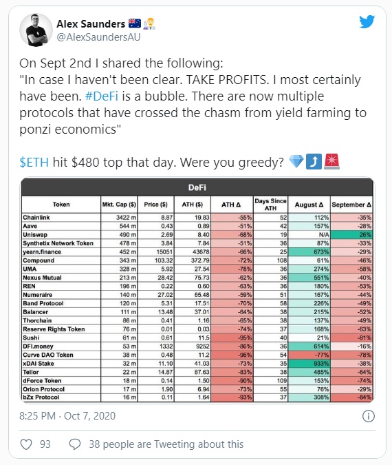Click the 93 likes count

(45, 444)
